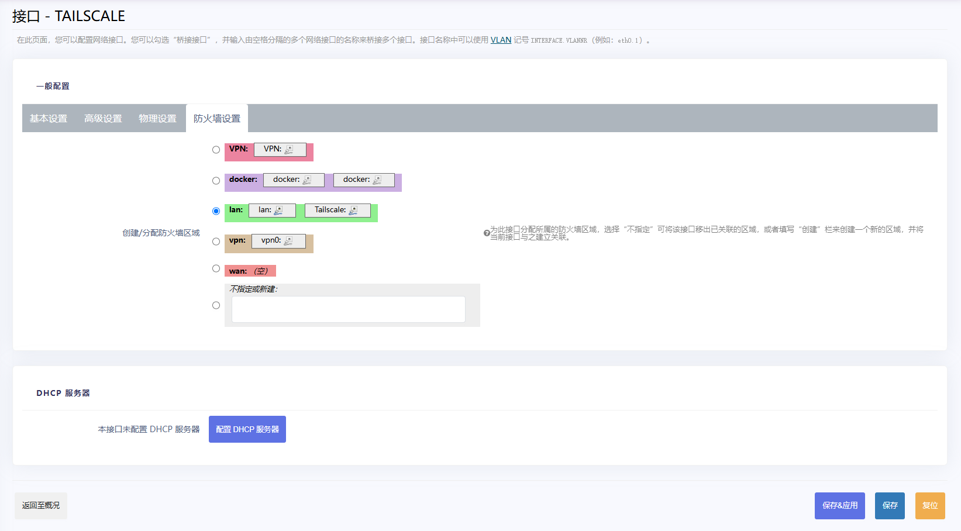Click the VPN interface badge icon
Screen dimensions: 961x531
tap(289, 150)
